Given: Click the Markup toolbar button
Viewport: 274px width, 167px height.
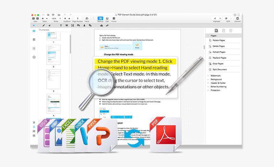Looking at the screenshot, I should point(100,18).
